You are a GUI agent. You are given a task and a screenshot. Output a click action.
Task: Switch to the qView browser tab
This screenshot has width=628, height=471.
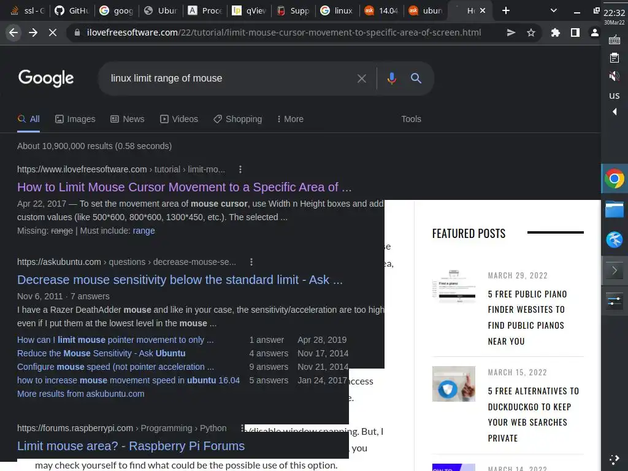pos(249,11)
